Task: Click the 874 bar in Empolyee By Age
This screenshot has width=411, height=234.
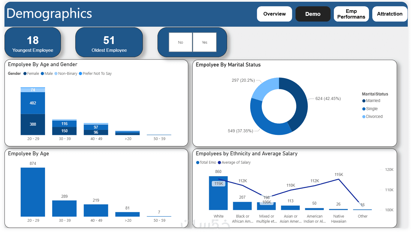Action: click(33, 192)
